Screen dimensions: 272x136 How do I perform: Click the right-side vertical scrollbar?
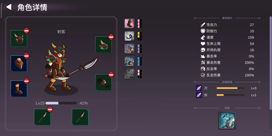coord(270,63)
